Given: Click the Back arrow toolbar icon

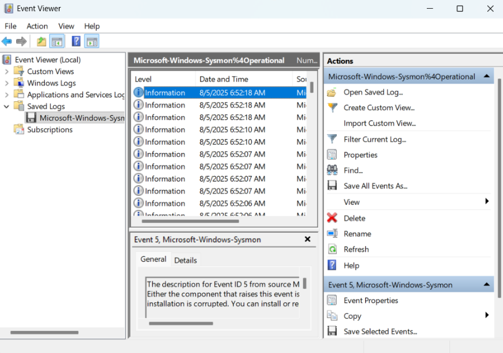Looking at the screenshot, I should pos(7,41).
